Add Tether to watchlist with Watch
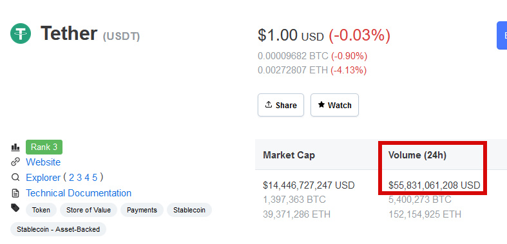Screen dimensions: 507x244 [x=334, y=105]
